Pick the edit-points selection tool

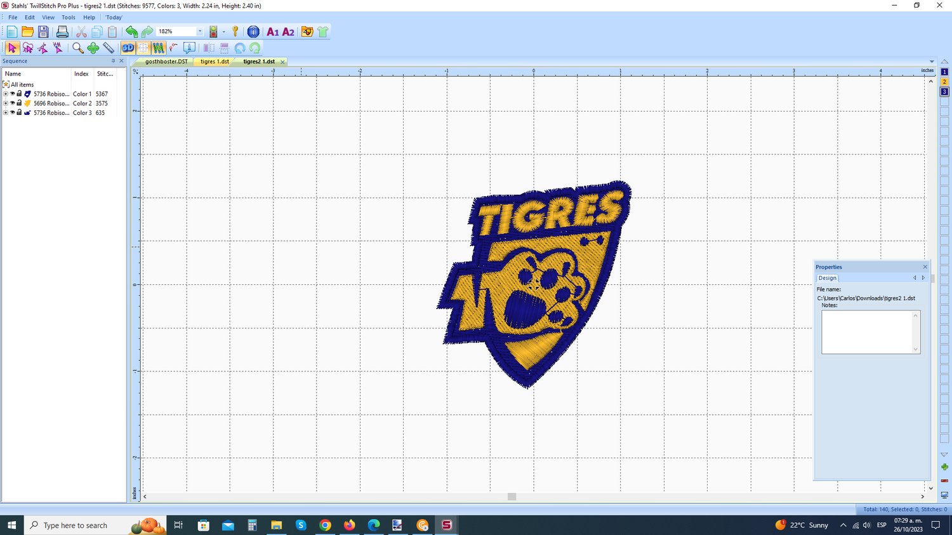coord(43,48)
